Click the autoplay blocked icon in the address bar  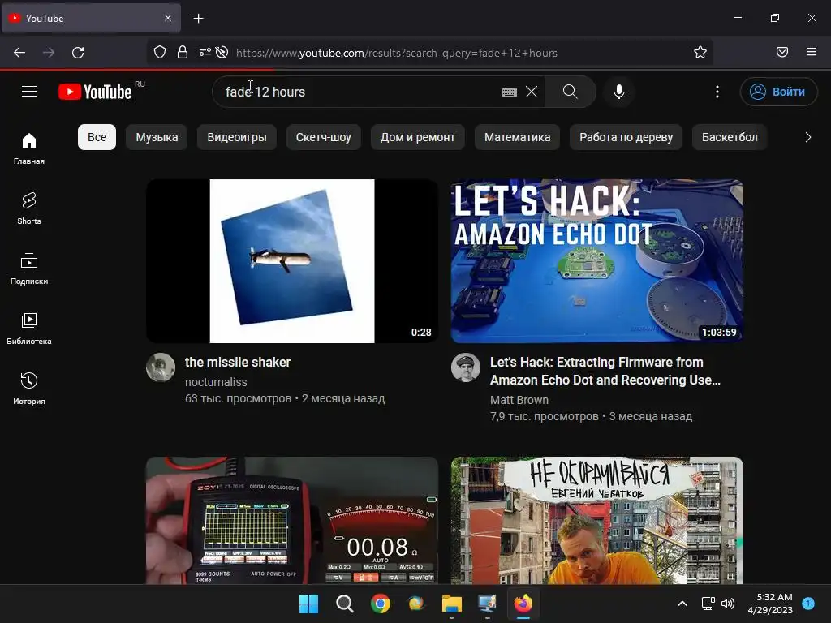tap(222, 52)
